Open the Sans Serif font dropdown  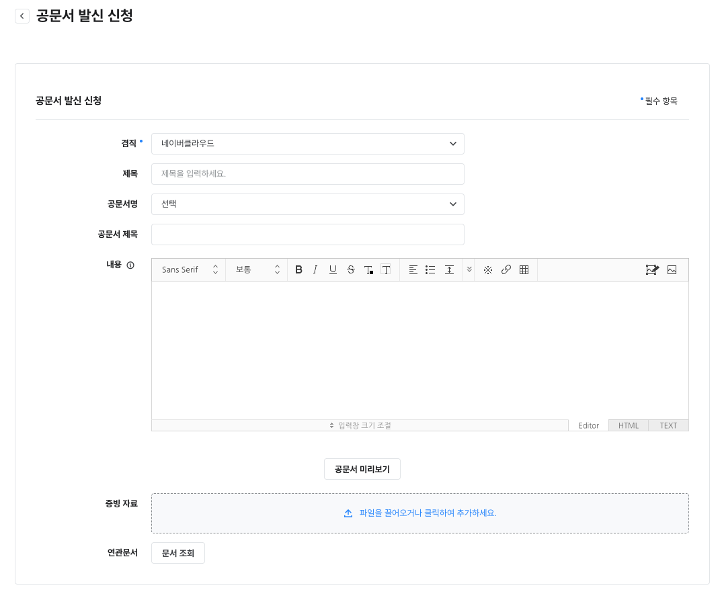click(190, 269)
